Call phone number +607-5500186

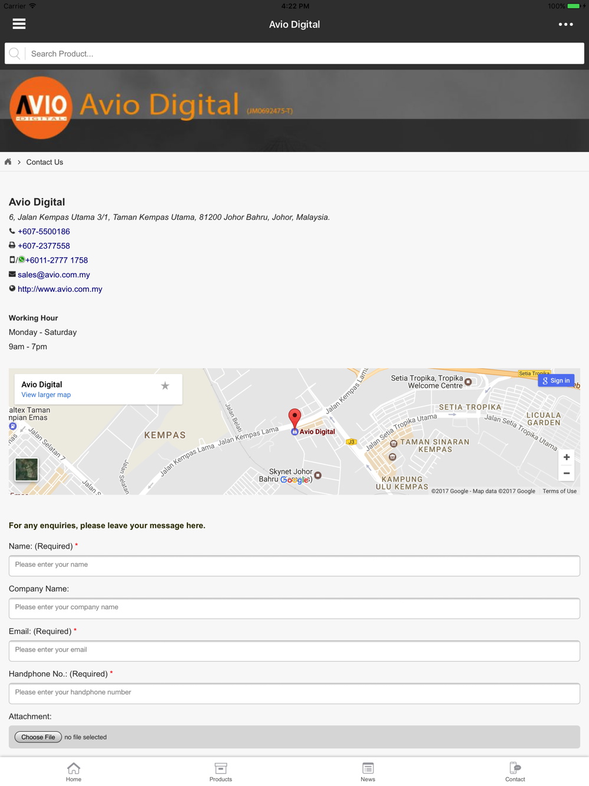44,232
